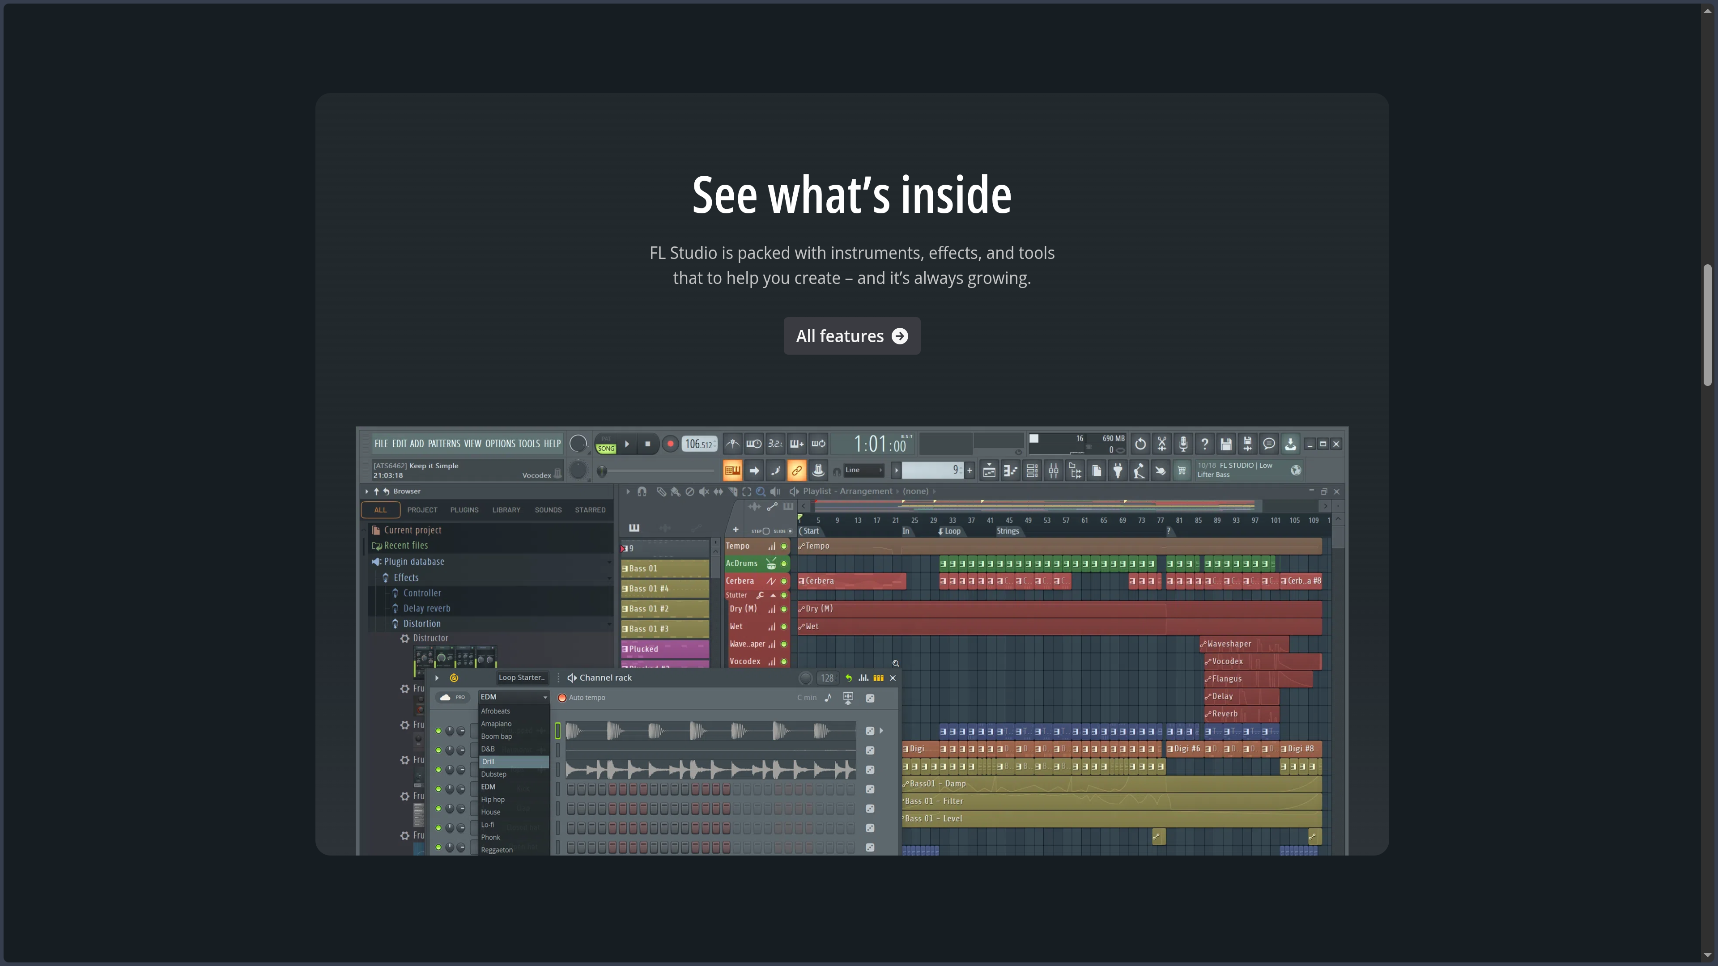Click the undo history icon in the toolbar

tap(1140, 444)
